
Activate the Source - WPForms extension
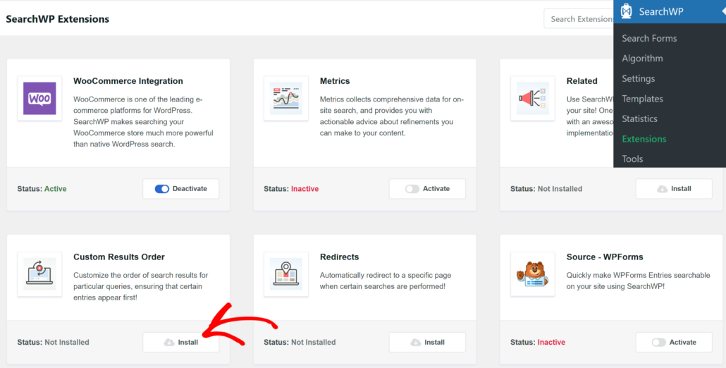pyautogui.click(x=674, y=343)
